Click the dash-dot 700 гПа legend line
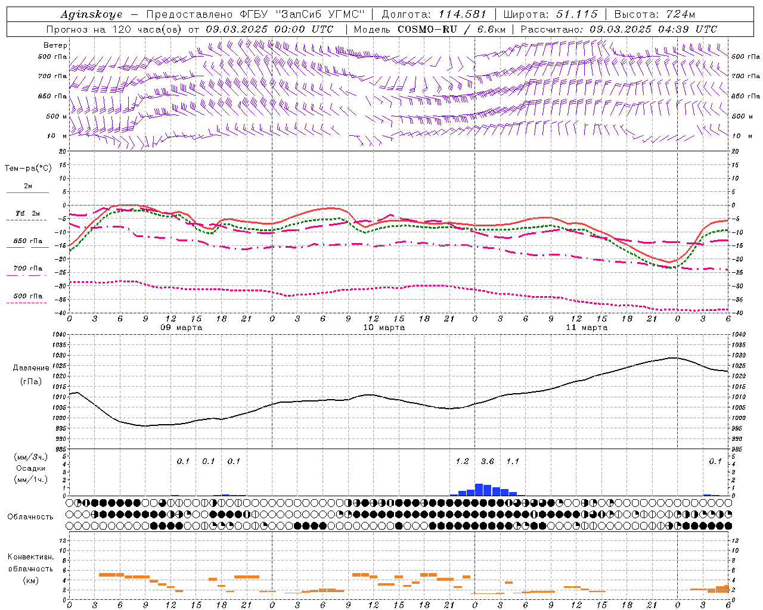Viewport: 763px width, 610px height. tap(26, 275)
